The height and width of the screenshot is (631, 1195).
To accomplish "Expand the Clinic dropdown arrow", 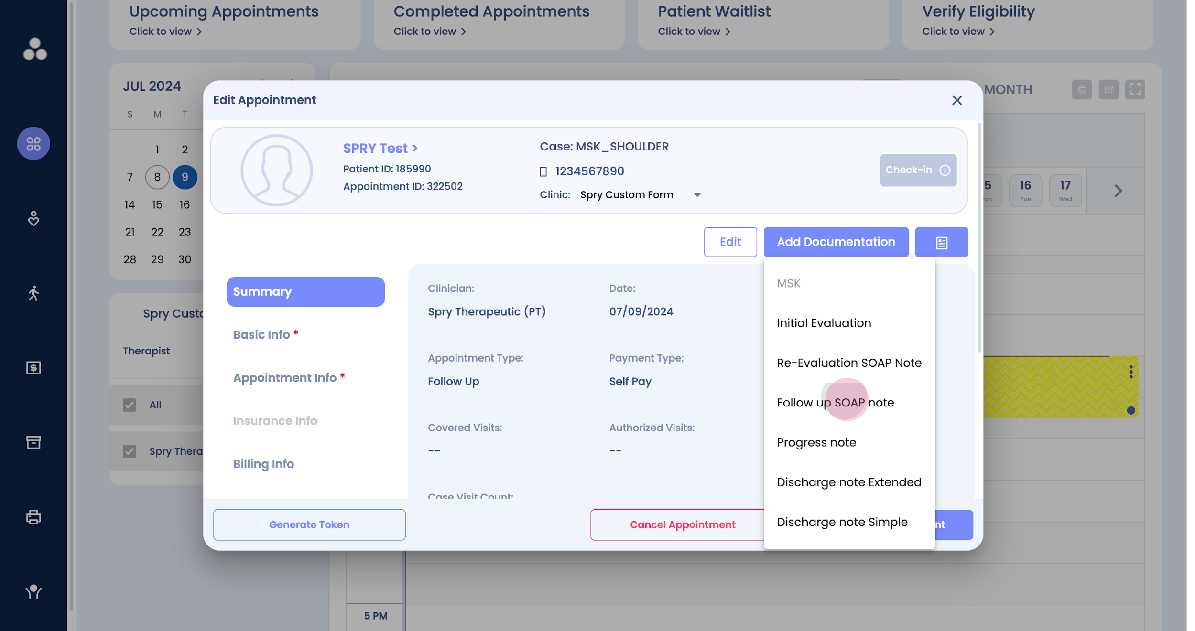I will click(697, 195).
